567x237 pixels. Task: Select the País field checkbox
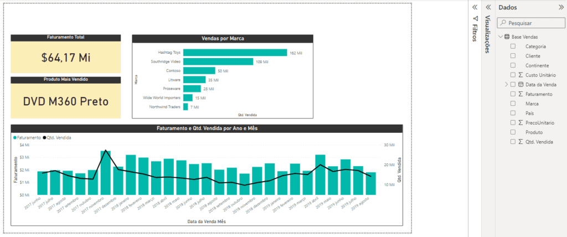click(x=513, y=113)
